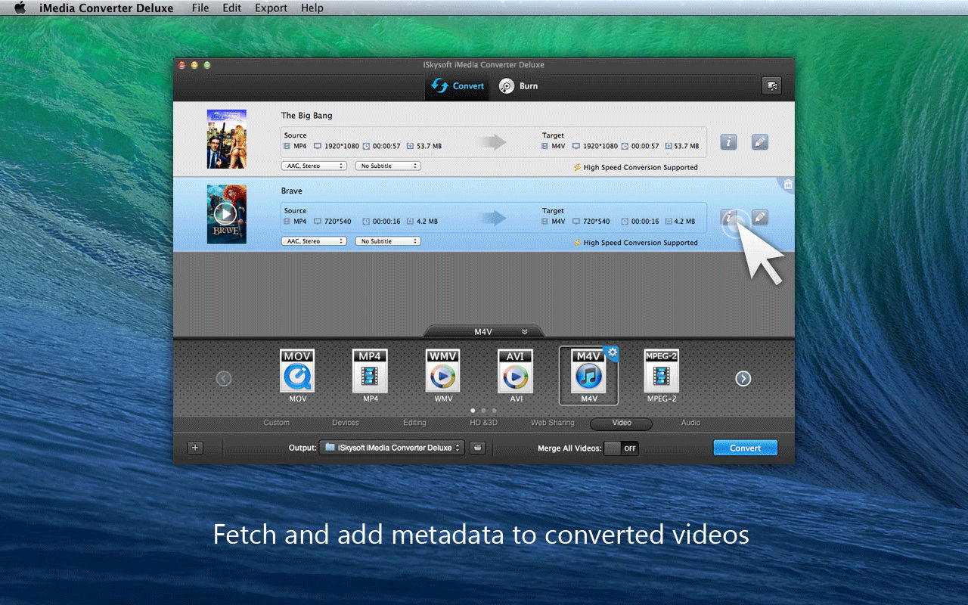Switch to the Devices category
Viewport: 968px width, 605px height.
pos(346,423)
